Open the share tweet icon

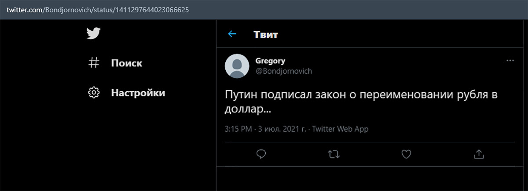pos(479,154)
